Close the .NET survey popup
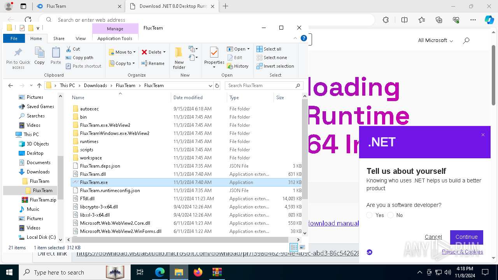The image size is (498, 280). point(483,135)
